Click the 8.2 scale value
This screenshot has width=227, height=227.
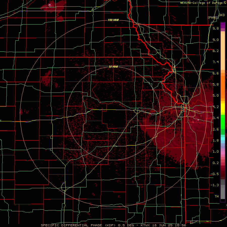tap(216, 51)
